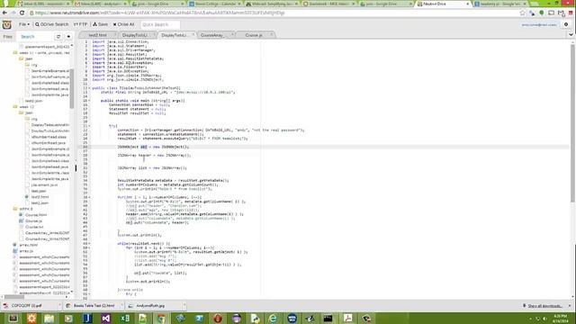Image resolution: width=576 pixels, height=324 pixels.
Task: Bookmark the page with the star icon
Action: tap(522, 13)
